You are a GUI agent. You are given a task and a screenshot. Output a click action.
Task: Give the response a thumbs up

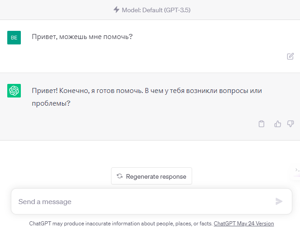[278, 124]
